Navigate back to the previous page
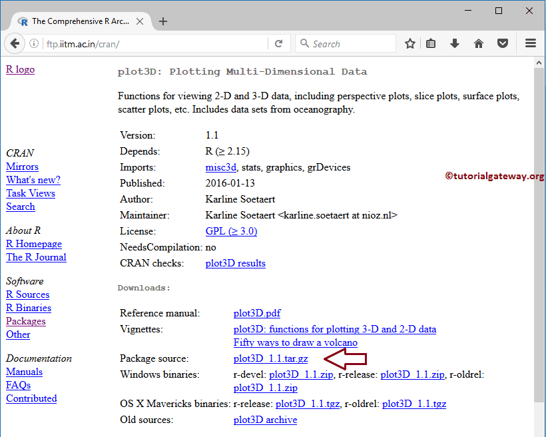The height and width of the screenshot is (437, 546). 15,43
